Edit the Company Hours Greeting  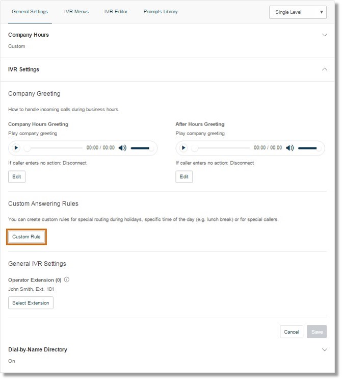click(x=17, y=176)
